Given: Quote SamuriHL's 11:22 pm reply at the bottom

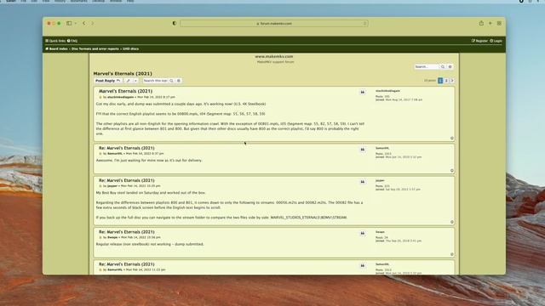Looking at the screenshot, I should pos(362,266).
